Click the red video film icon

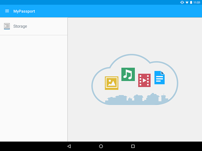(144, 80)
